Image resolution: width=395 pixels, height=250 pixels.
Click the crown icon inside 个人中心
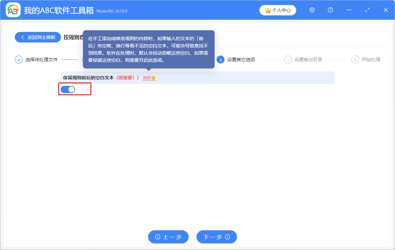[x=267, y=10]
